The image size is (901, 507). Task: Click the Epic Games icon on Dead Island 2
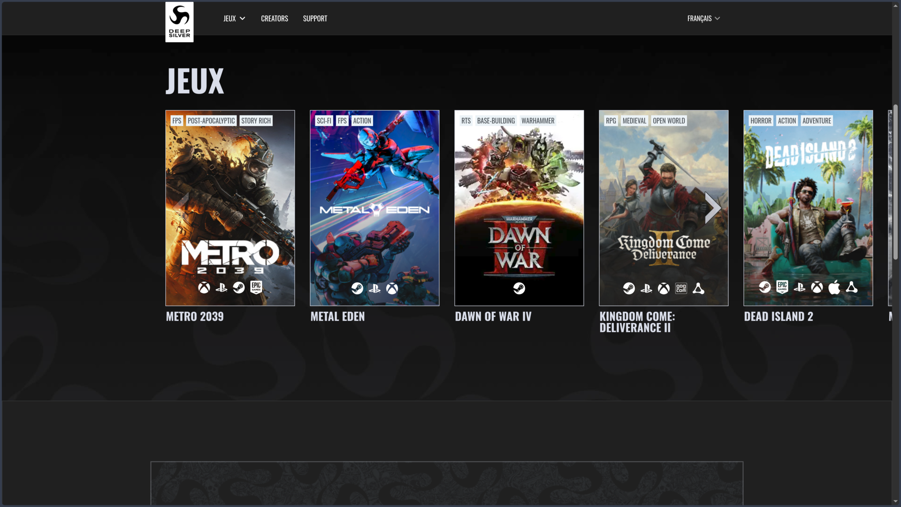tap(782, 287)
